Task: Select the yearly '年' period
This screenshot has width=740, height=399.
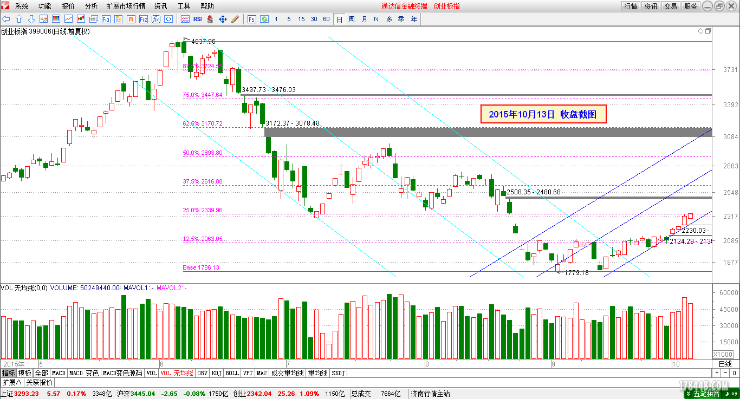Action: [x=414, y=19]
